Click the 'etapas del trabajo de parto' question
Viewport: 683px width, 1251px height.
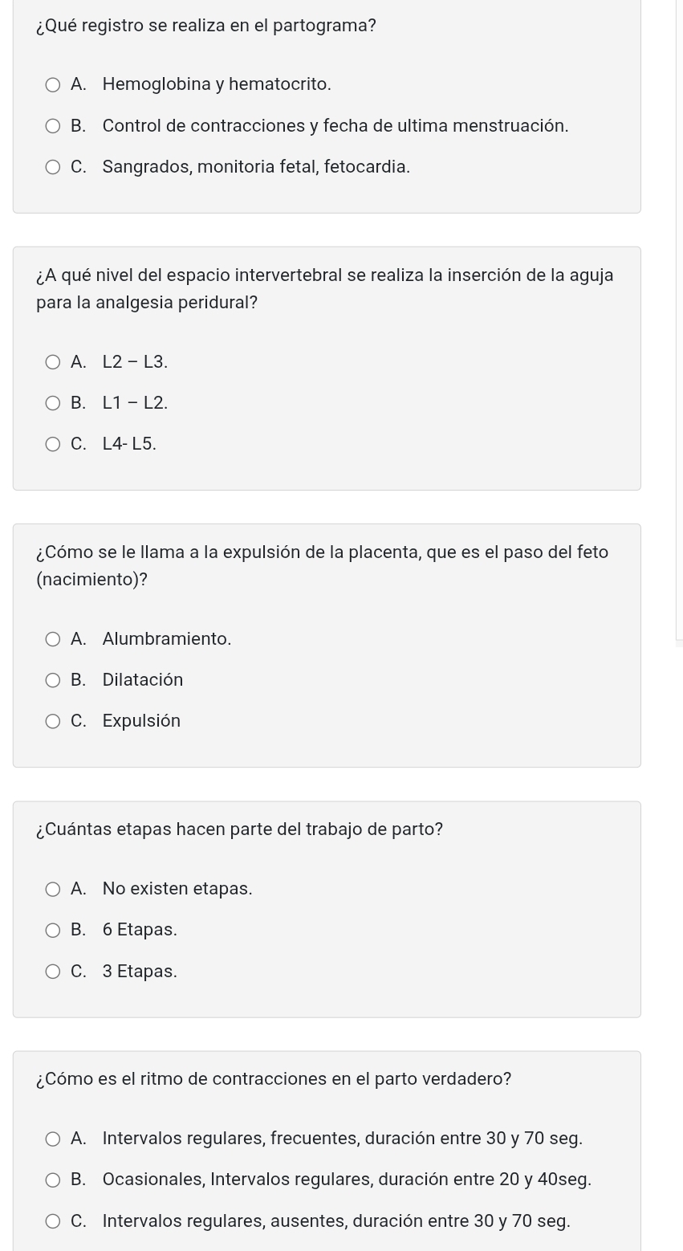coord(239,829)
